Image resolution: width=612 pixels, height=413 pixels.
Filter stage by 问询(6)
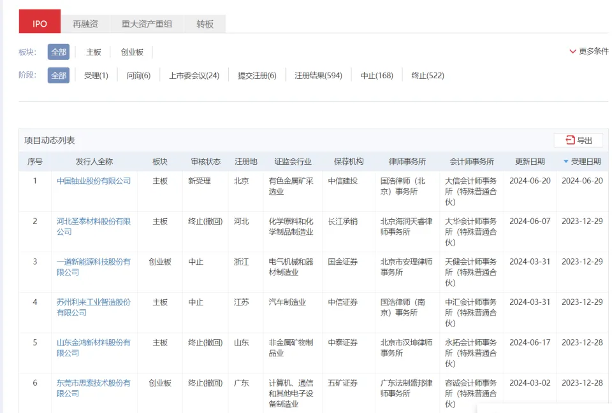[138, 76]
